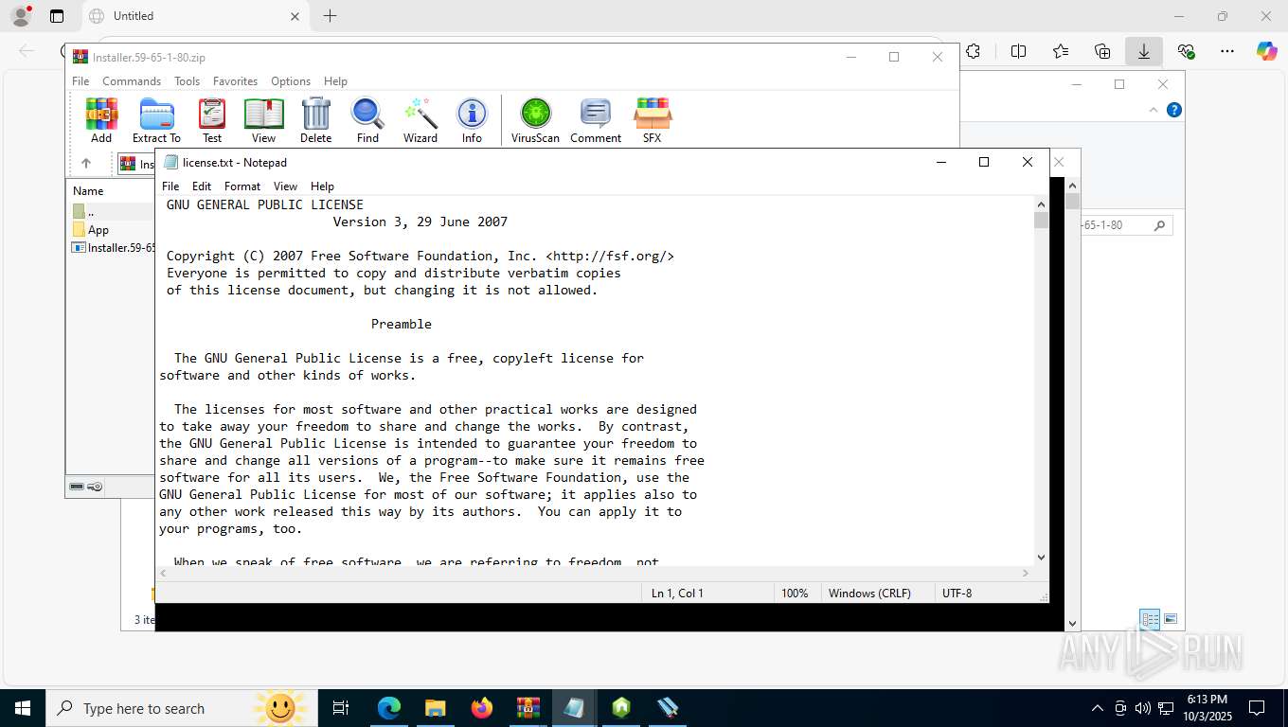Show hidden system tray icons chevron
Screen dimensions: 1288x727
pos(1098,708)
